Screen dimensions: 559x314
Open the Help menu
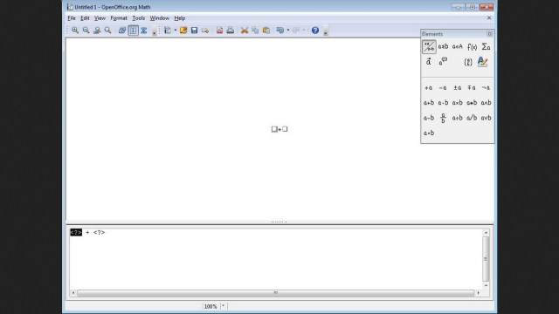[179, 18]
